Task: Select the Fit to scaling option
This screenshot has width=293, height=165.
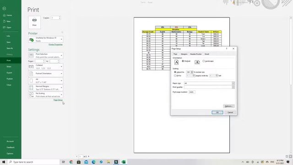Action: [x=175, y=76]
